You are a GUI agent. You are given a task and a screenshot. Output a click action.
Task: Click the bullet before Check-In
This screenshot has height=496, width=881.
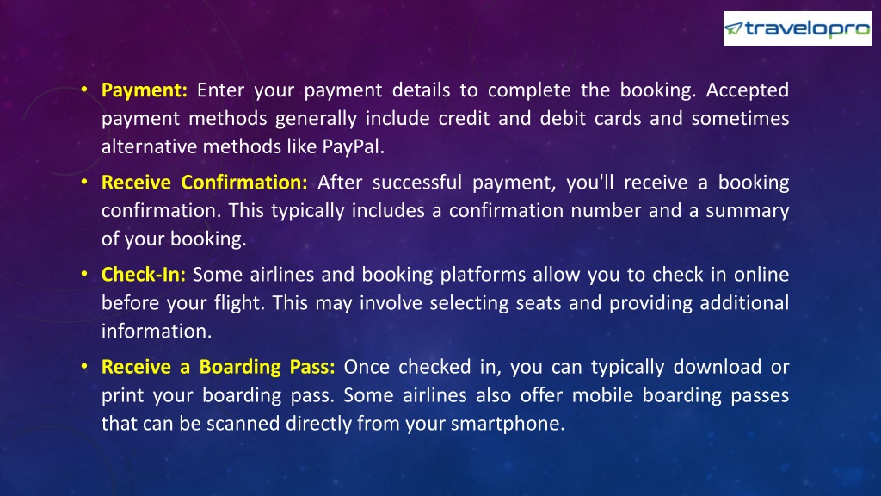pyautogui.click(x=84, y=274)
